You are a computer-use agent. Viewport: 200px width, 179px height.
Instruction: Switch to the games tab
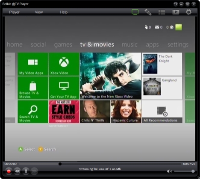[x=63, y=45]
